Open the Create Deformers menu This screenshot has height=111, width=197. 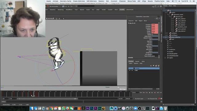[x=79, y=1]
